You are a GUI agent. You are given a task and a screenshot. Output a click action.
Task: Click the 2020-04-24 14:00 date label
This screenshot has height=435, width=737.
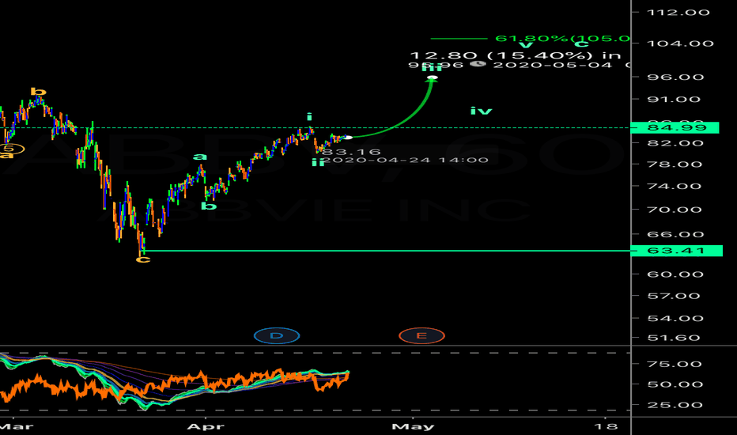click(x=406, y=161)
